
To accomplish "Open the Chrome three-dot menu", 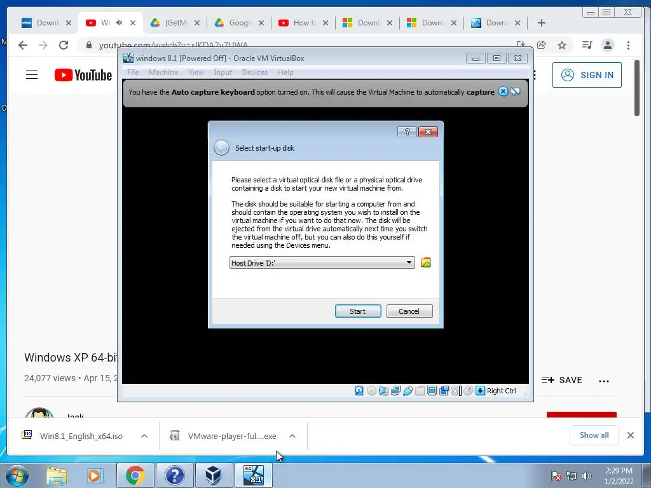I will tap(628, 45).
